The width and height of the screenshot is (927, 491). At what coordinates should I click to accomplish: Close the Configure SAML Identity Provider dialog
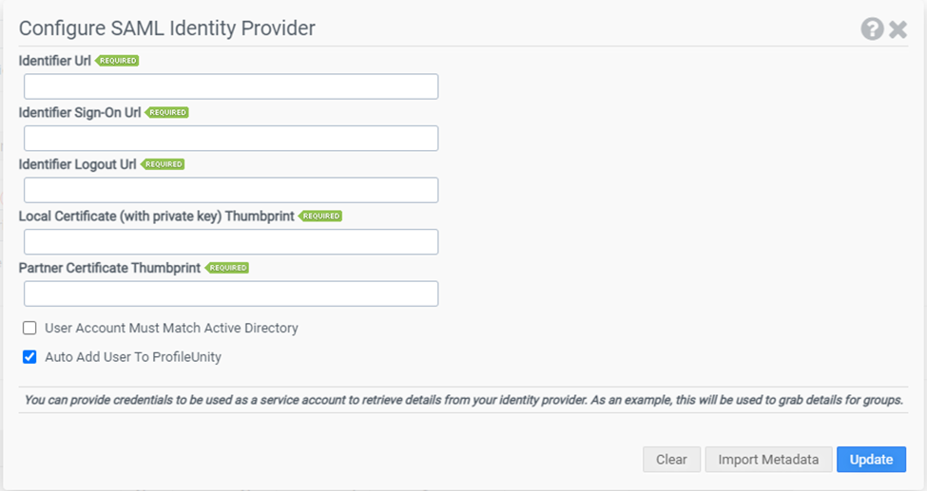898,28
